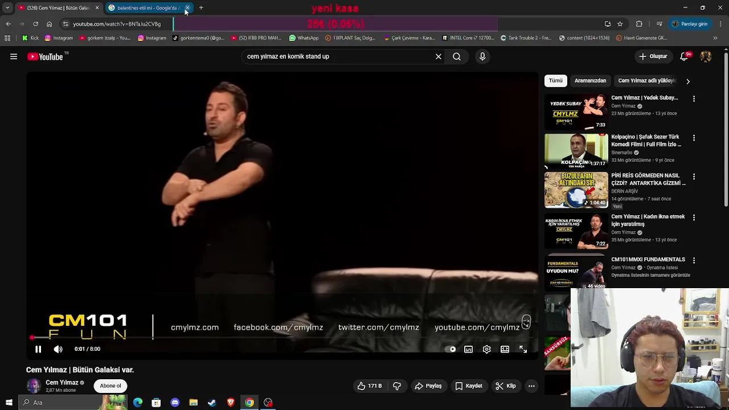Image resolution: width=729 pixels, height=410 pixels.
Task: Switch to theater mode view
Action: pos(505,349)
